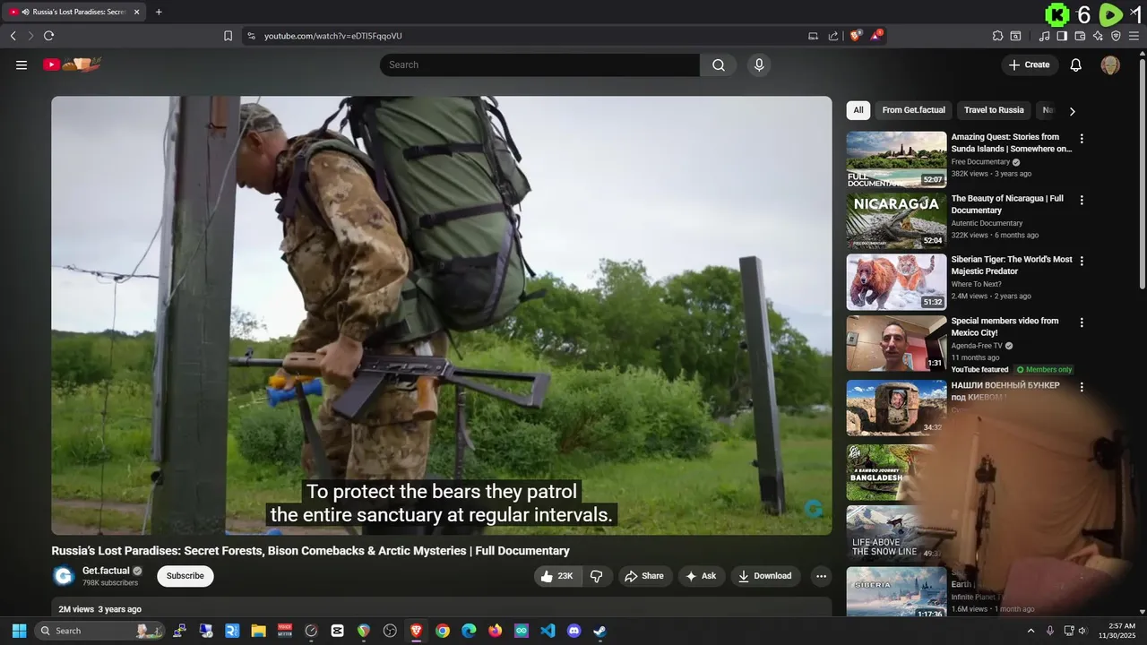Click the Create button

(x=1030, y=64)
